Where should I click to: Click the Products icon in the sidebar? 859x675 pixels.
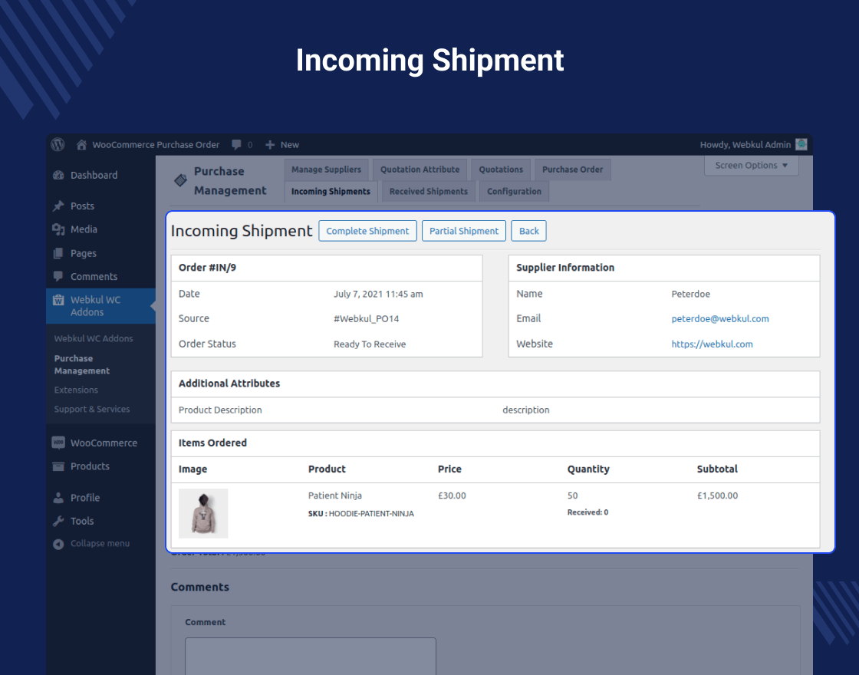60,466
